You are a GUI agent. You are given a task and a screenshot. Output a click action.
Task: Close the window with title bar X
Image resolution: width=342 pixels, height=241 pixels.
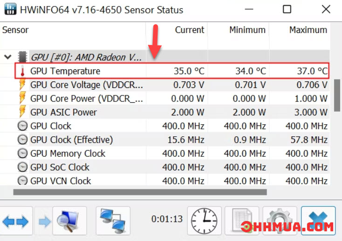[326, 9]
